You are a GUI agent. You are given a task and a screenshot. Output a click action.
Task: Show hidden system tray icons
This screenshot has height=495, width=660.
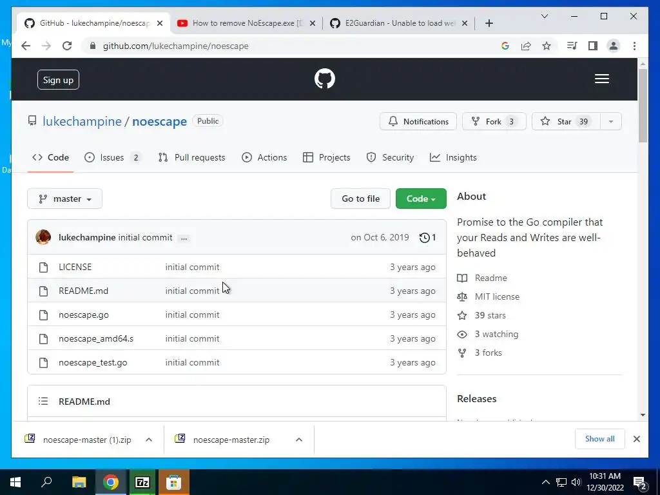point(545,482)
